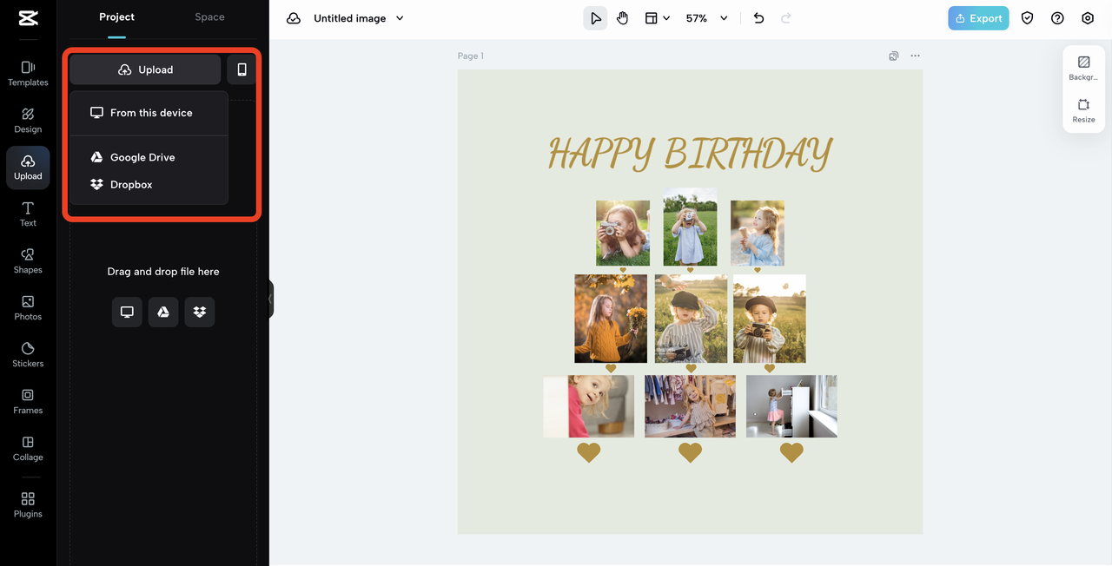Select the Upload sidebar item
Screen dimensions: 1112x566
pos(28,168)
